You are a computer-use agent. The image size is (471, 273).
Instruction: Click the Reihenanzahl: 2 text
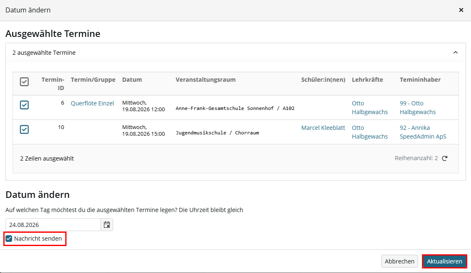416,158
